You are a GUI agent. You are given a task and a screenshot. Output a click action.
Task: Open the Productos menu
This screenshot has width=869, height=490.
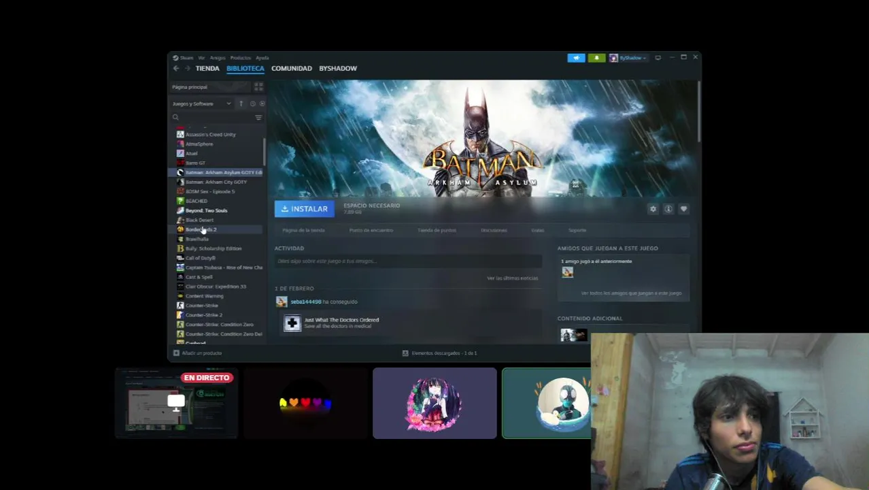[241, 58]
